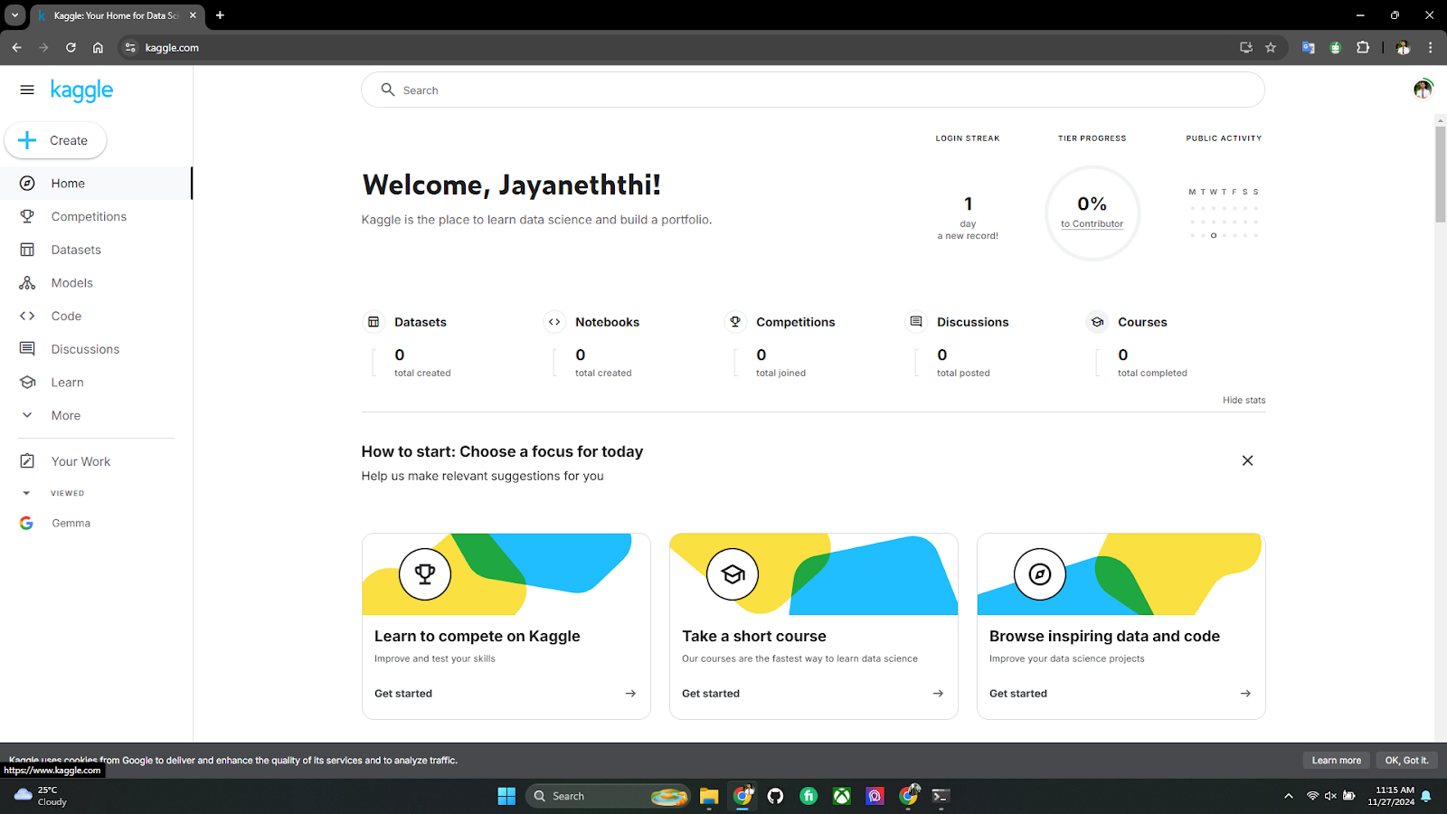Click the kaggle.com address bar
The image size is (1447, 814).
coord(687,48)
